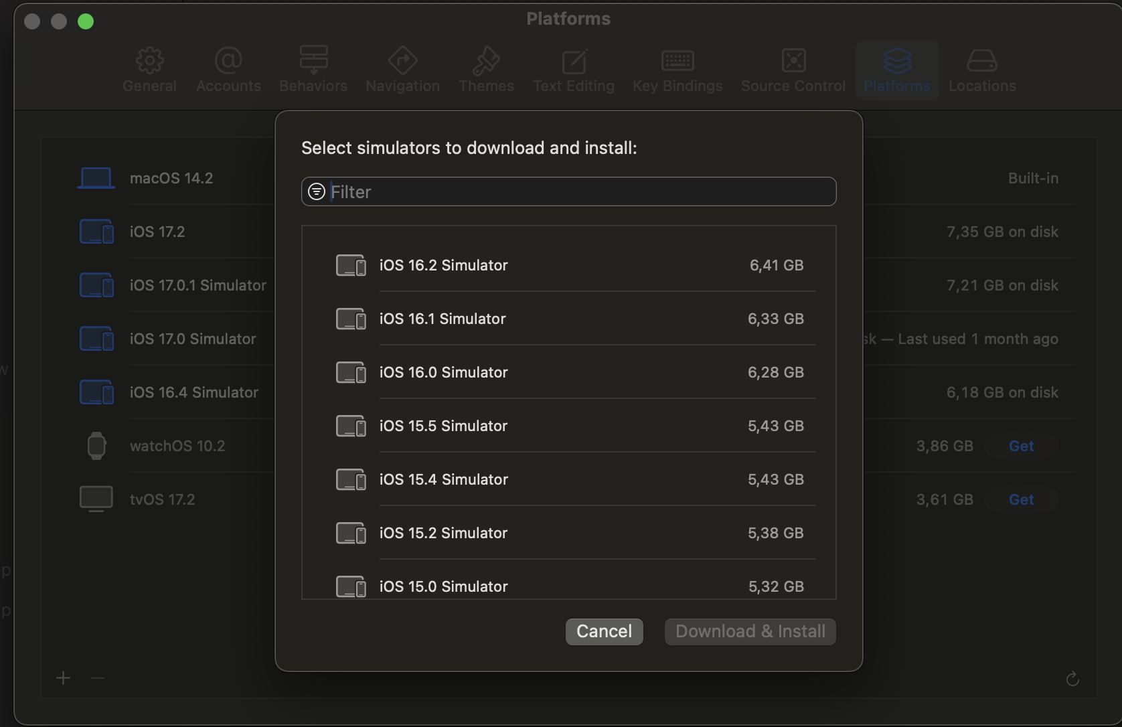Switch to the Source Control tab
The image size is (1122, 727).
pyautogui.click(x=793, y=70)
